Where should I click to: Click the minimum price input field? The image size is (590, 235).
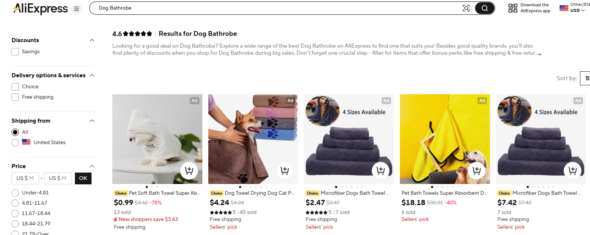25,178
